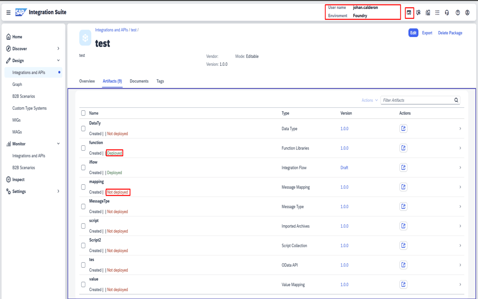Collapse the Design section in the sidebar
The width and height of the screenshot is (478, 299).
click(x=58, y=60)
